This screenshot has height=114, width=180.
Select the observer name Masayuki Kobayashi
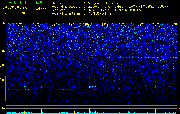coord(103,3)
